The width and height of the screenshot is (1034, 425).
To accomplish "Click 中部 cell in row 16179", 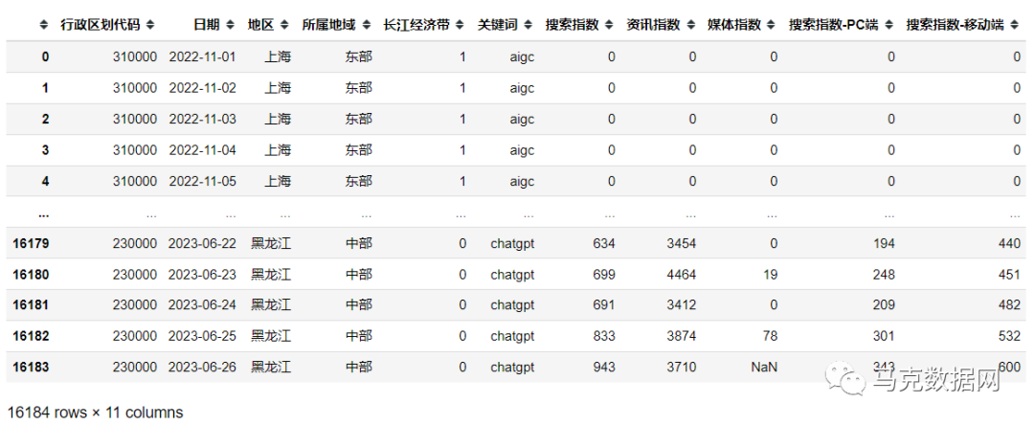I will click(359, 244).
